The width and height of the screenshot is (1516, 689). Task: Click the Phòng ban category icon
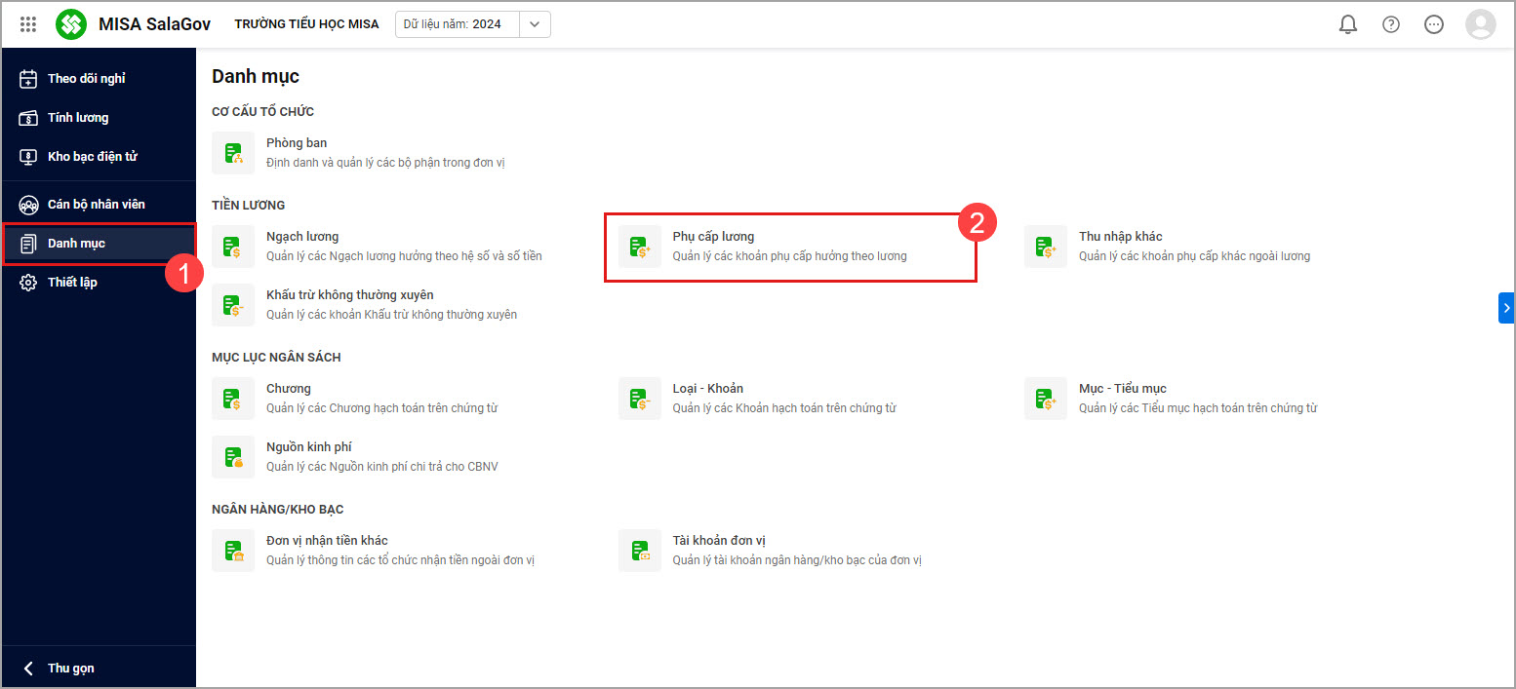click(233, 153)
